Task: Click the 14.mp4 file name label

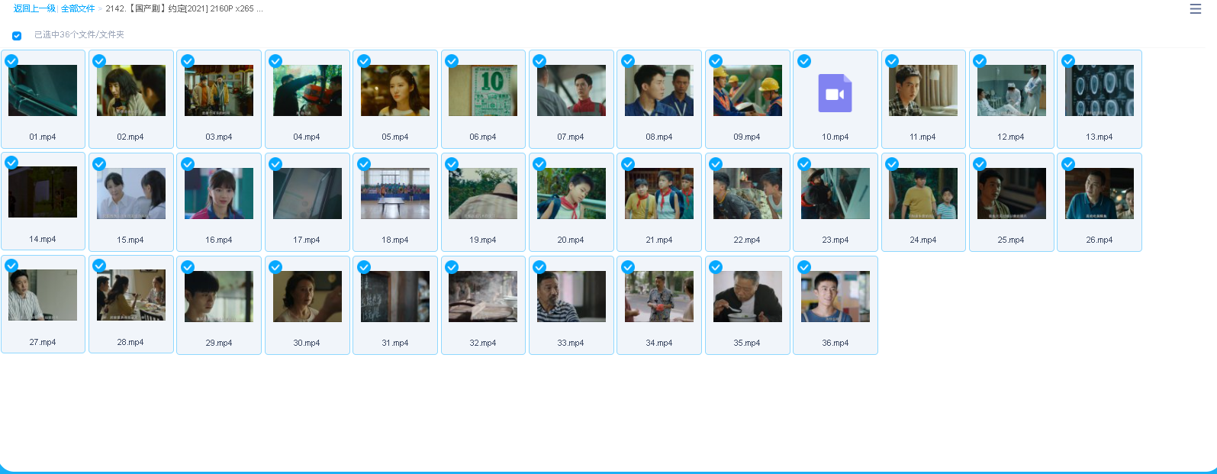Action: 43,239
